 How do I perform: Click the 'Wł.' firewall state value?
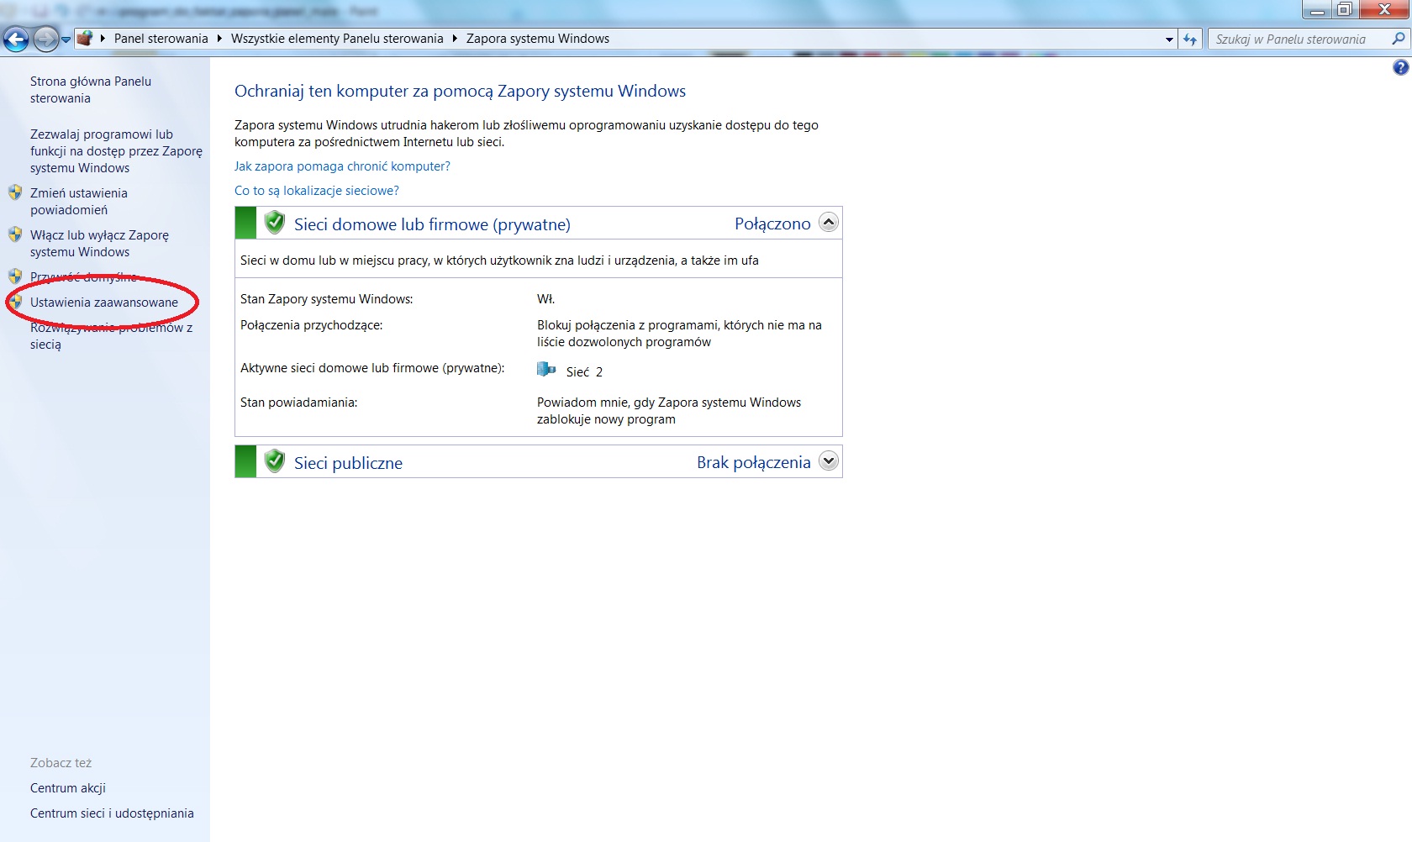click(546, 299)
